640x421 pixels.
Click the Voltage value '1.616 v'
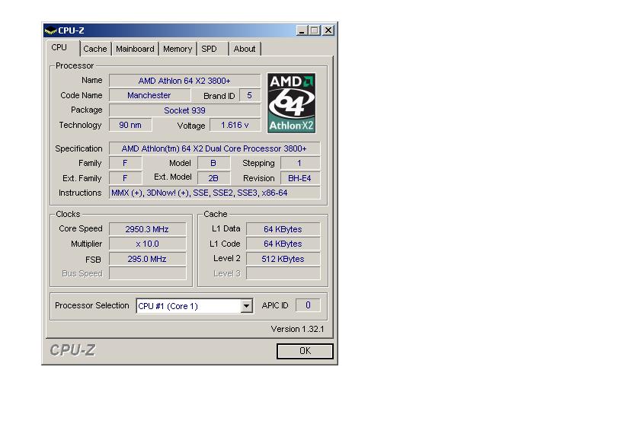click(235, 126)
